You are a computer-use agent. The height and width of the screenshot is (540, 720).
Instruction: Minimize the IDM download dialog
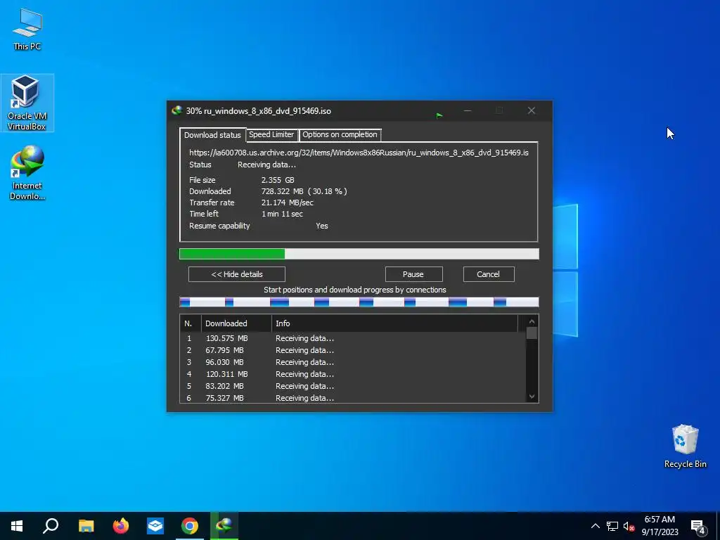(x=468, y=110)
